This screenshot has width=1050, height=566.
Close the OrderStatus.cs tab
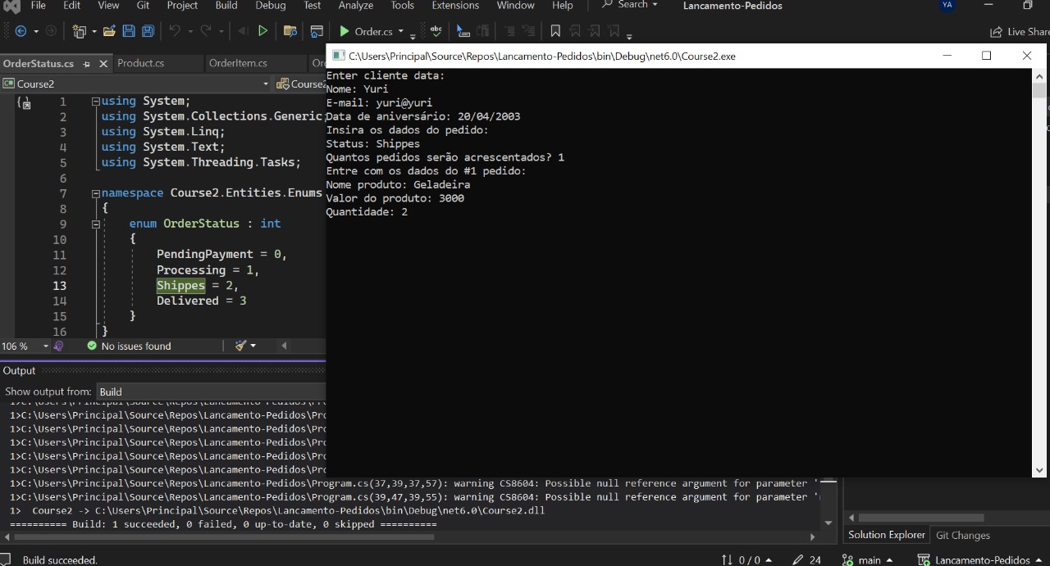tap(103, 63)
